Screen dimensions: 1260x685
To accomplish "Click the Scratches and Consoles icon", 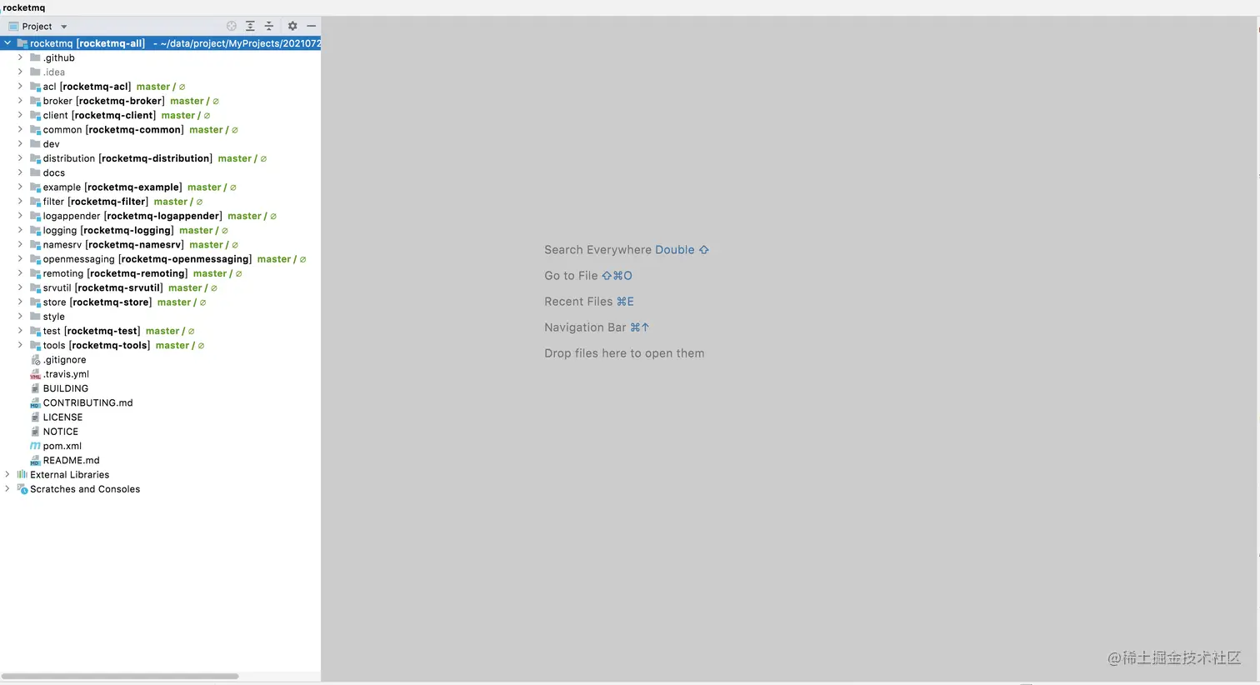I will (x=22, y=489).
